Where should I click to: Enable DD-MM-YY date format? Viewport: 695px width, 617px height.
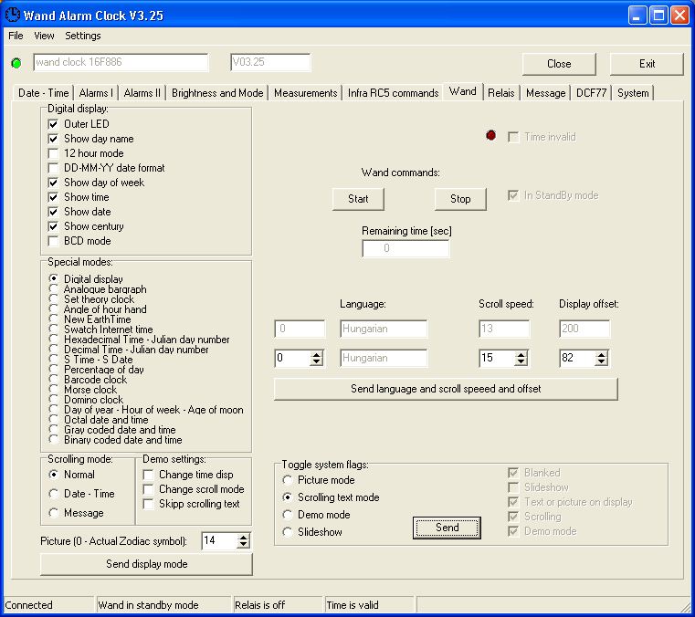pyautogui.click(x=53, y=168)
